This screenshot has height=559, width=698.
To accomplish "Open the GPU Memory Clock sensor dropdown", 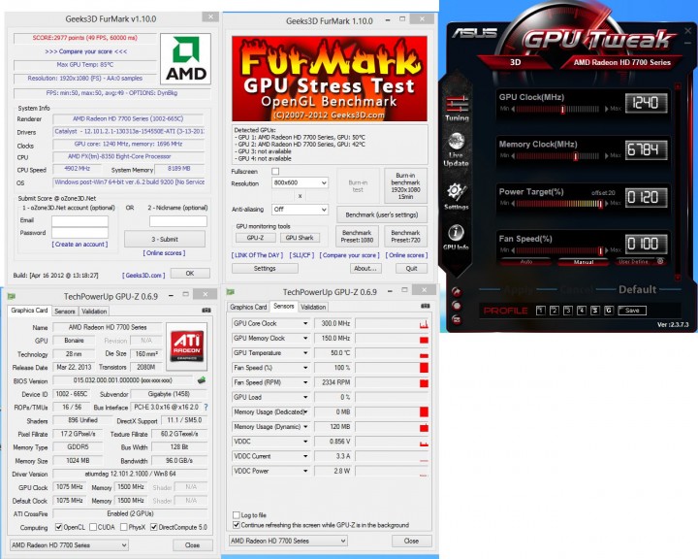I will tap(305, 338).
